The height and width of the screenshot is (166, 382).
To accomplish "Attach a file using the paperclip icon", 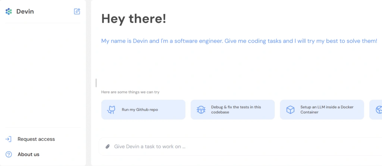I will (107, 147).
